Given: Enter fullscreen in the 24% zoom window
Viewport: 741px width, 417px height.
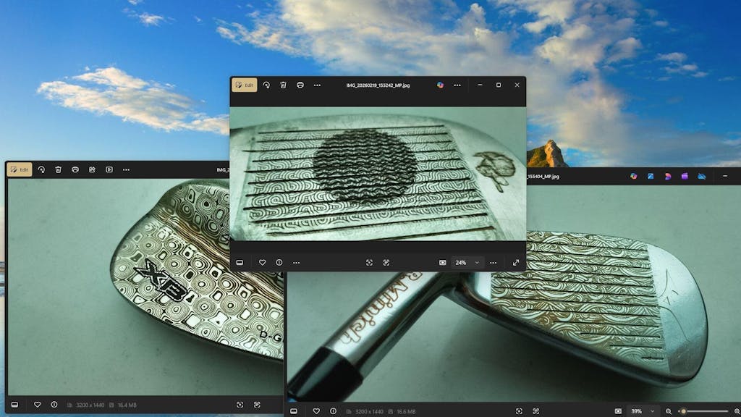Looking at the screenshot, I should pyautogui.click(x=516, y=262).
